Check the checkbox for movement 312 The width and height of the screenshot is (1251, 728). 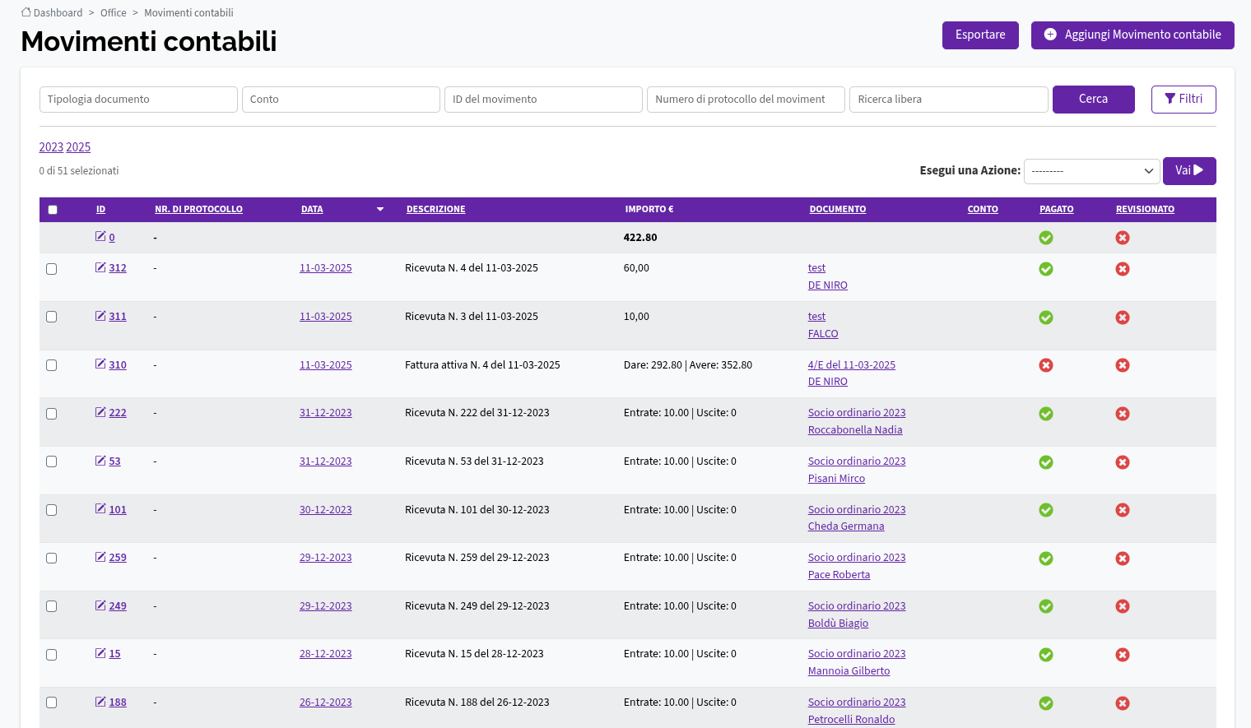point(52,269)
